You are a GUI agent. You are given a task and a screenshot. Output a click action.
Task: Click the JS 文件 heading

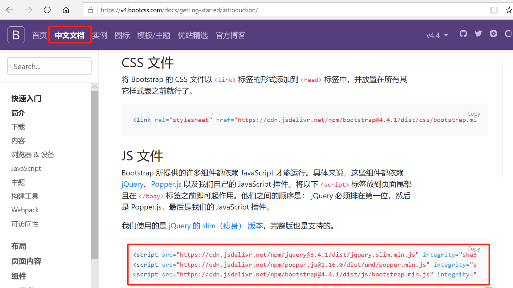click(142, 156)
